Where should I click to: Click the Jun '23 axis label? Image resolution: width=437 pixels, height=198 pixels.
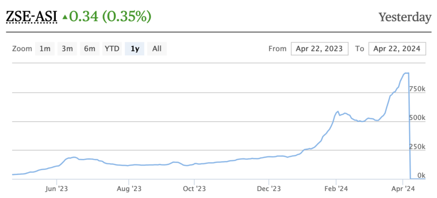pyautogui.click(x=57, y=188)
